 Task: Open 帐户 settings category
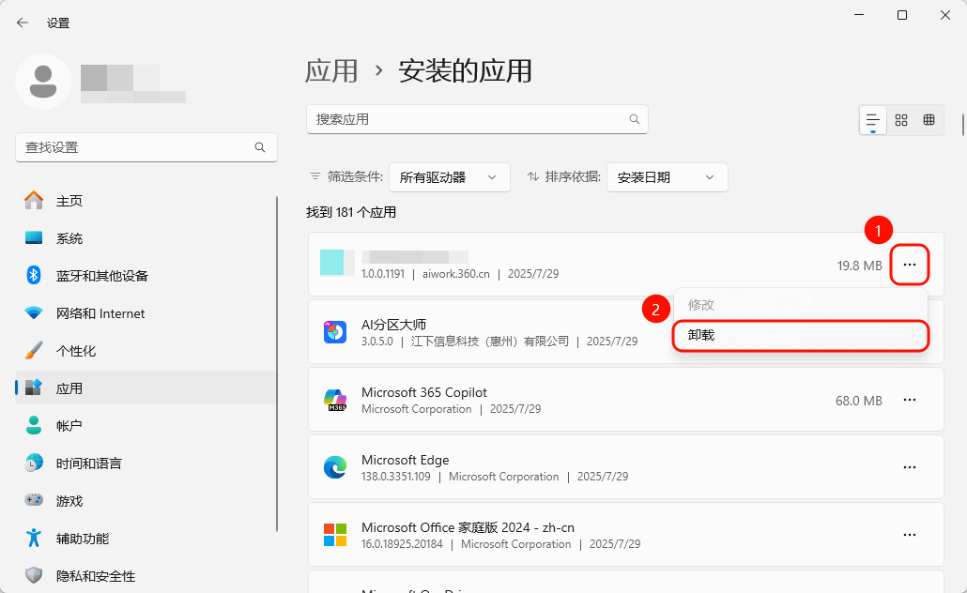pos(146,425)
